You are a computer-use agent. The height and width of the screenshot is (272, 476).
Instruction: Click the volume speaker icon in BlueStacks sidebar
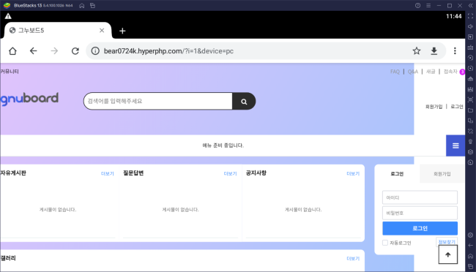pos(471,26)
